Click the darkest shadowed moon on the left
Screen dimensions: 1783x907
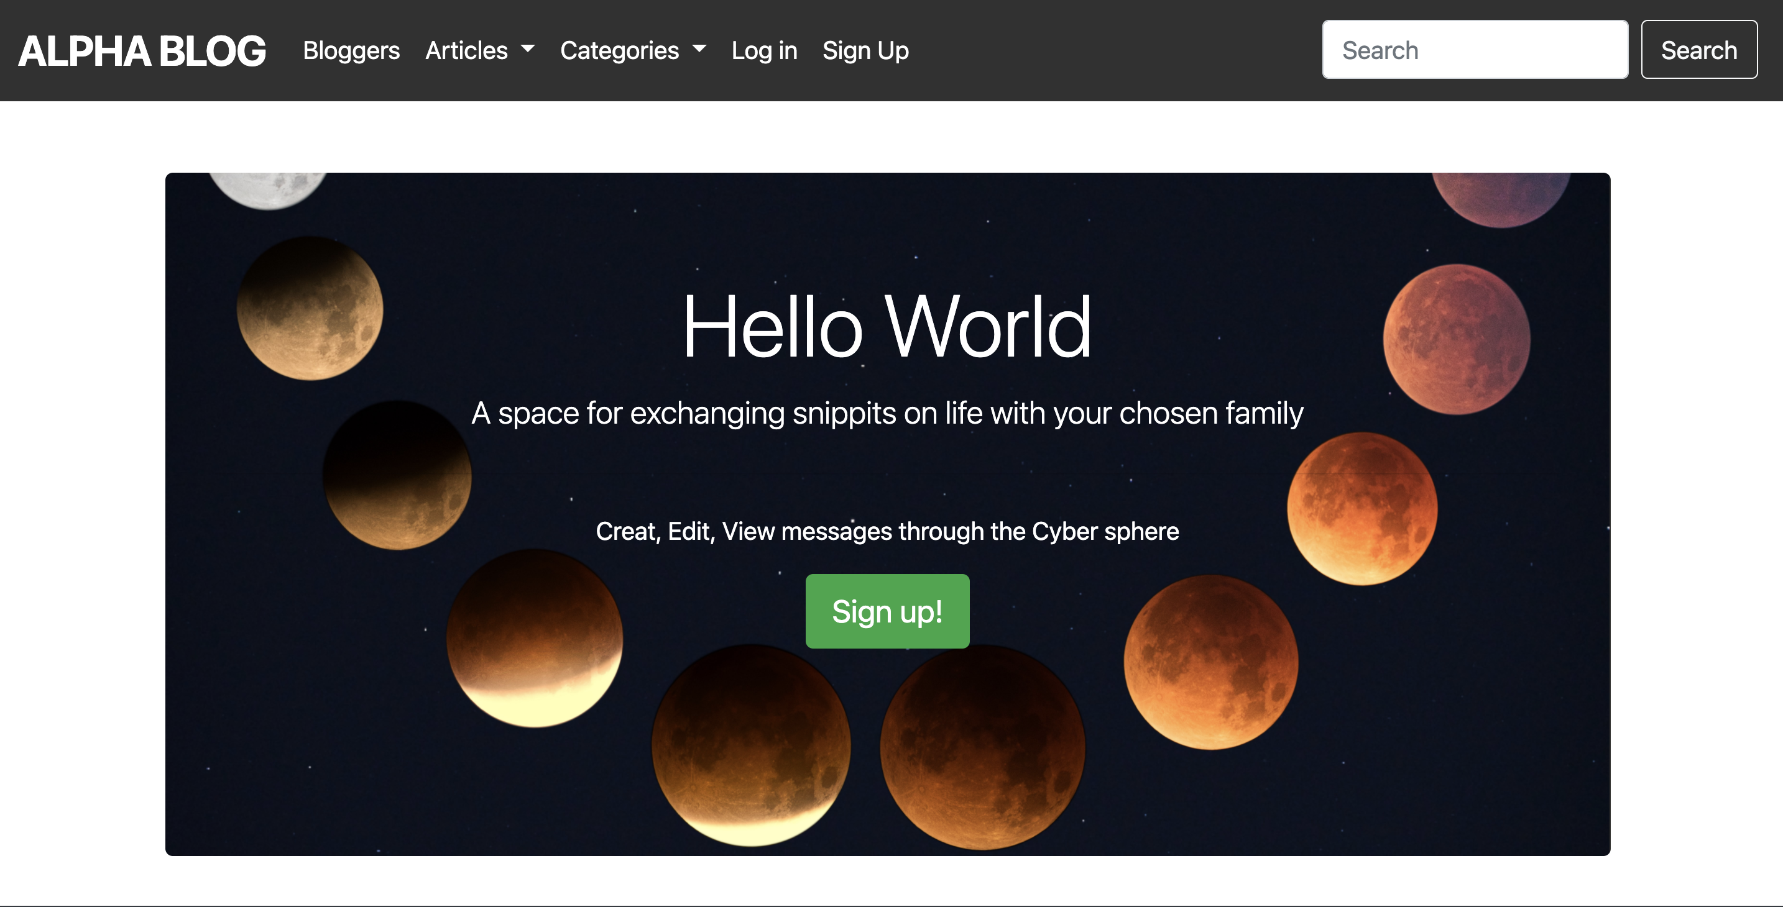pyautogui.click(x=397, y=475)
